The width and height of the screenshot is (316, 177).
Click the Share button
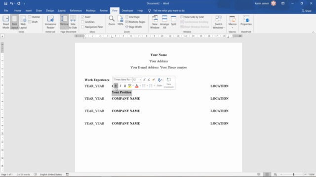click(307, 11)
